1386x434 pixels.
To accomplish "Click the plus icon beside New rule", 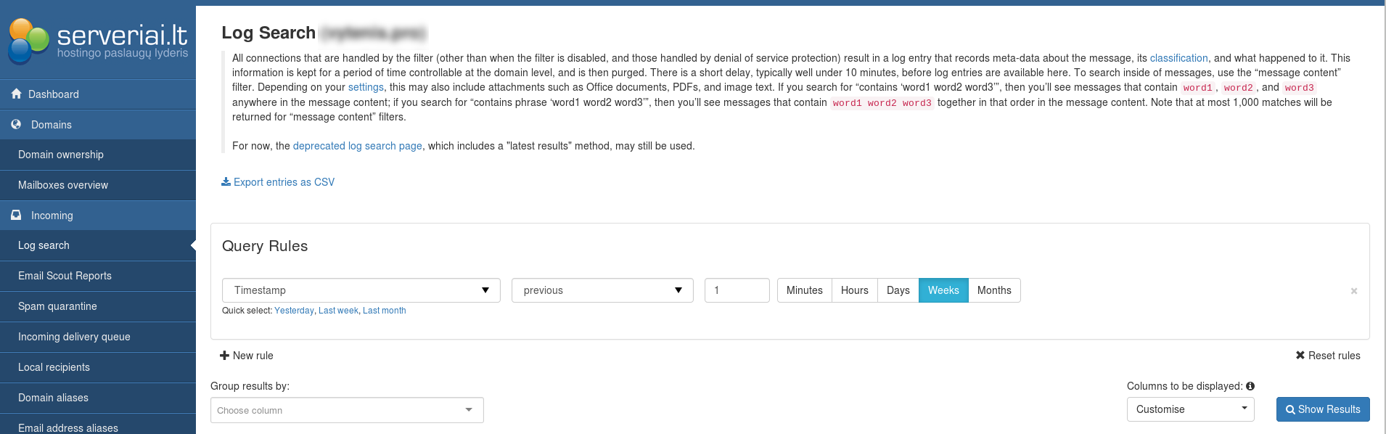I will click(x=224, y=356).
